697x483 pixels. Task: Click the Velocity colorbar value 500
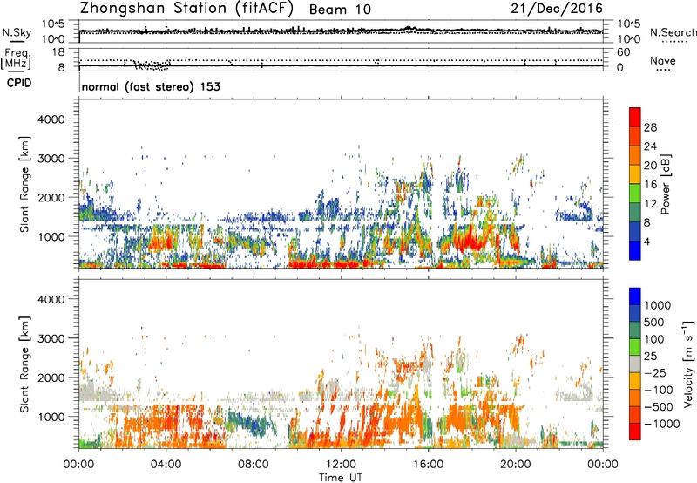tap(654, 323)
